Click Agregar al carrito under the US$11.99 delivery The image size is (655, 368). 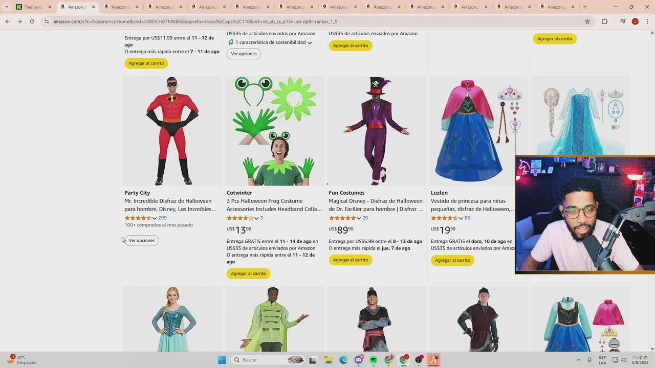click(x=146, y=63)
